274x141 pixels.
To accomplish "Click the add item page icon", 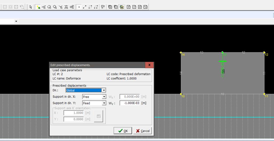I will tap(129, 7).
